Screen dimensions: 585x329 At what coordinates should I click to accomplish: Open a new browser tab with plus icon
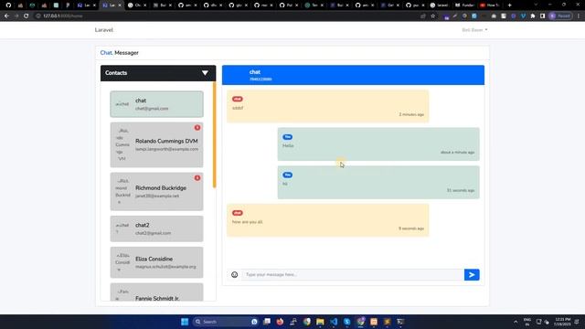(x=510, y=5)
